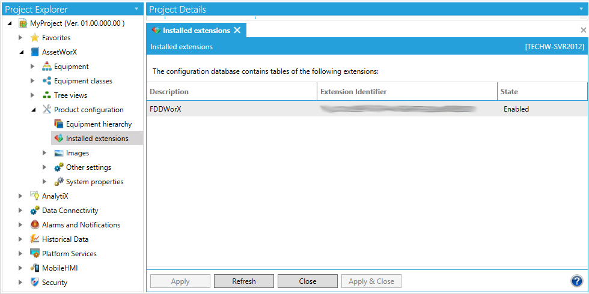
Task: Collapse the Product configuration node
Action: (x=34, y=110)
